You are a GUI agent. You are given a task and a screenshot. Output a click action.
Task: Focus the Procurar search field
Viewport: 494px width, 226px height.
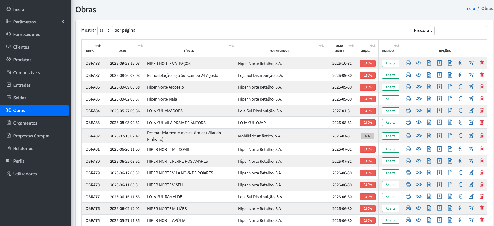tap(461, 30)
